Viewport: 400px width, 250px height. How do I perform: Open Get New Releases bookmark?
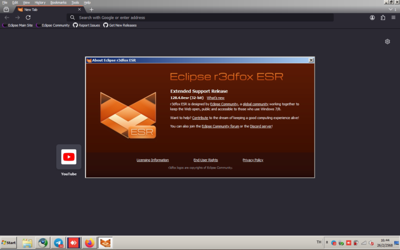click(x=120, y=25)
